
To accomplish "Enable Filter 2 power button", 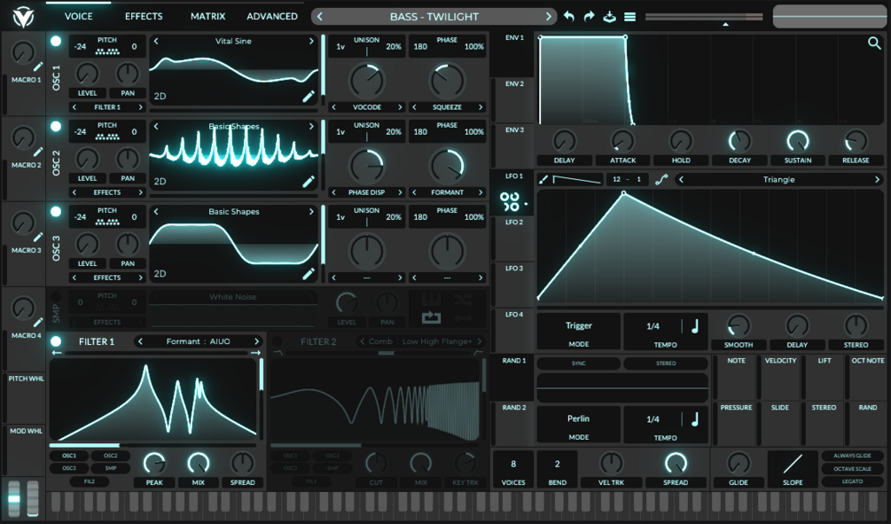I will [277, 341].
